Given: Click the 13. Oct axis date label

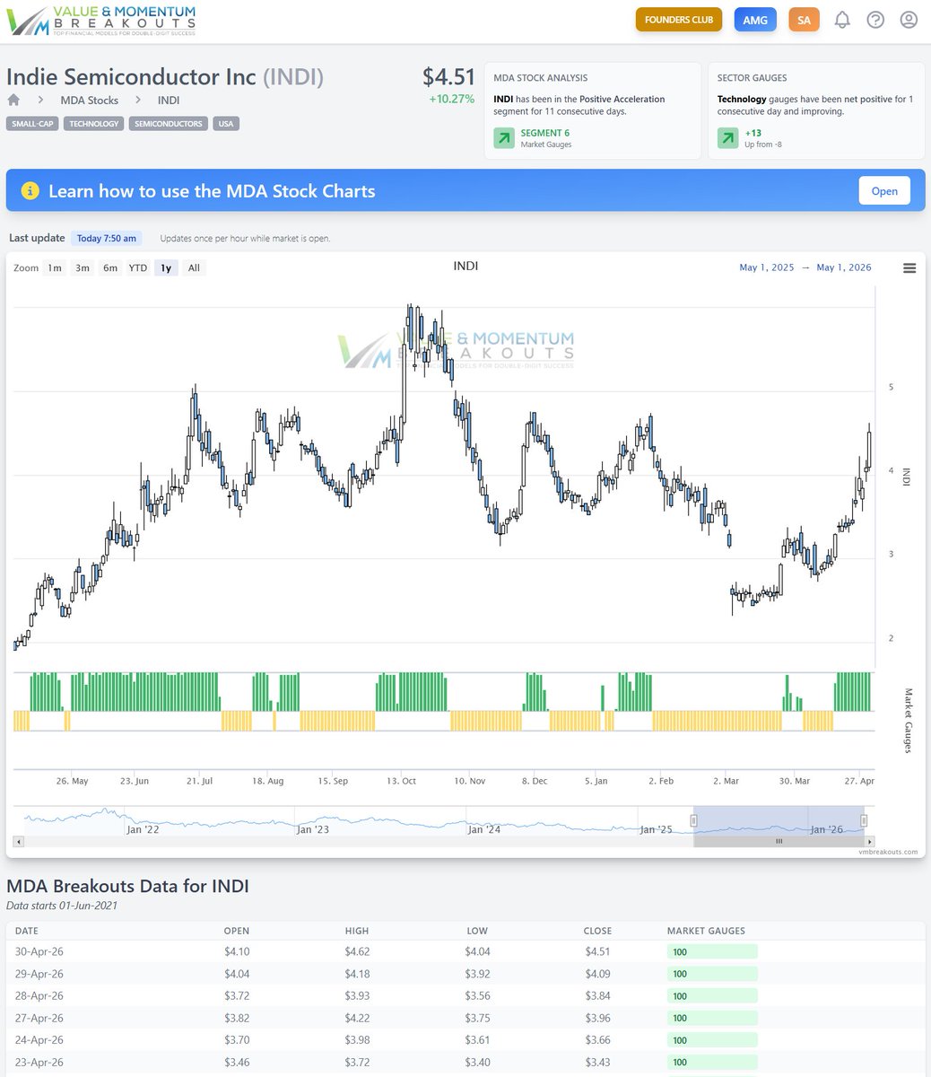Looking at the screenshot, I should point(401,781).
